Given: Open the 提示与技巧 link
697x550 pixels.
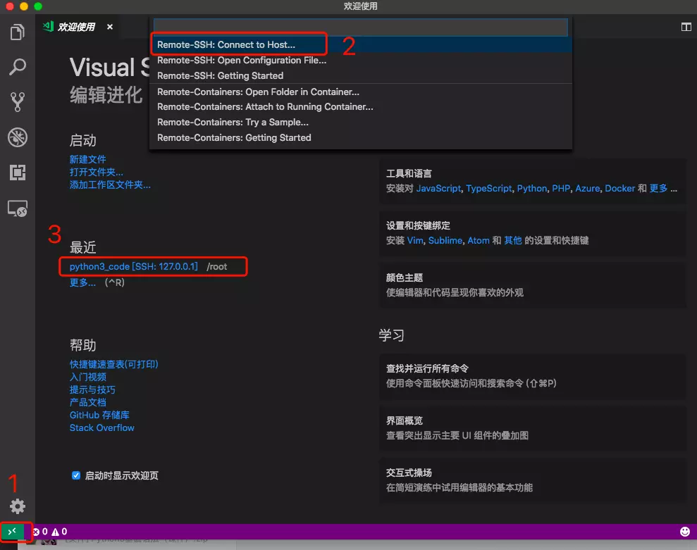Looking at the screenshot, I should point(92,389).
